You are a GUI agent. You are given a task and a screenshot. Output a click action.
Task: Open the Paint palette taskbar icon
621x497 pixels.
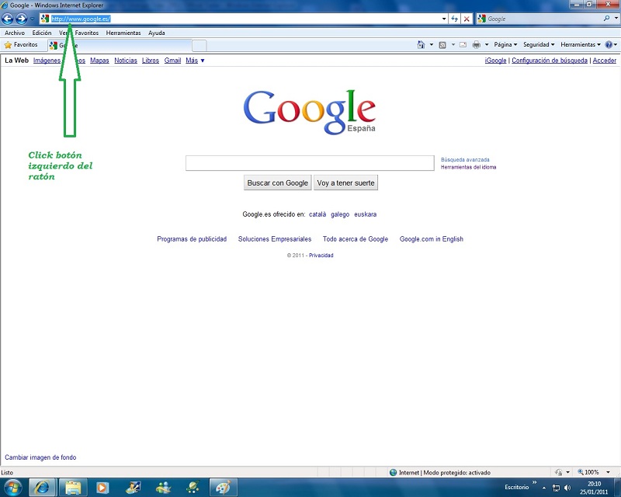(x=224, y=488)
